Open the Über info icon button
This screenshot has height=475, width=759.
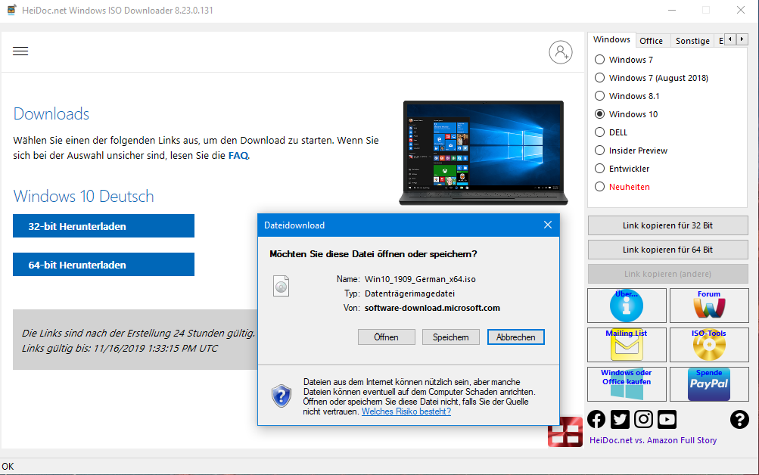(627, 306)
